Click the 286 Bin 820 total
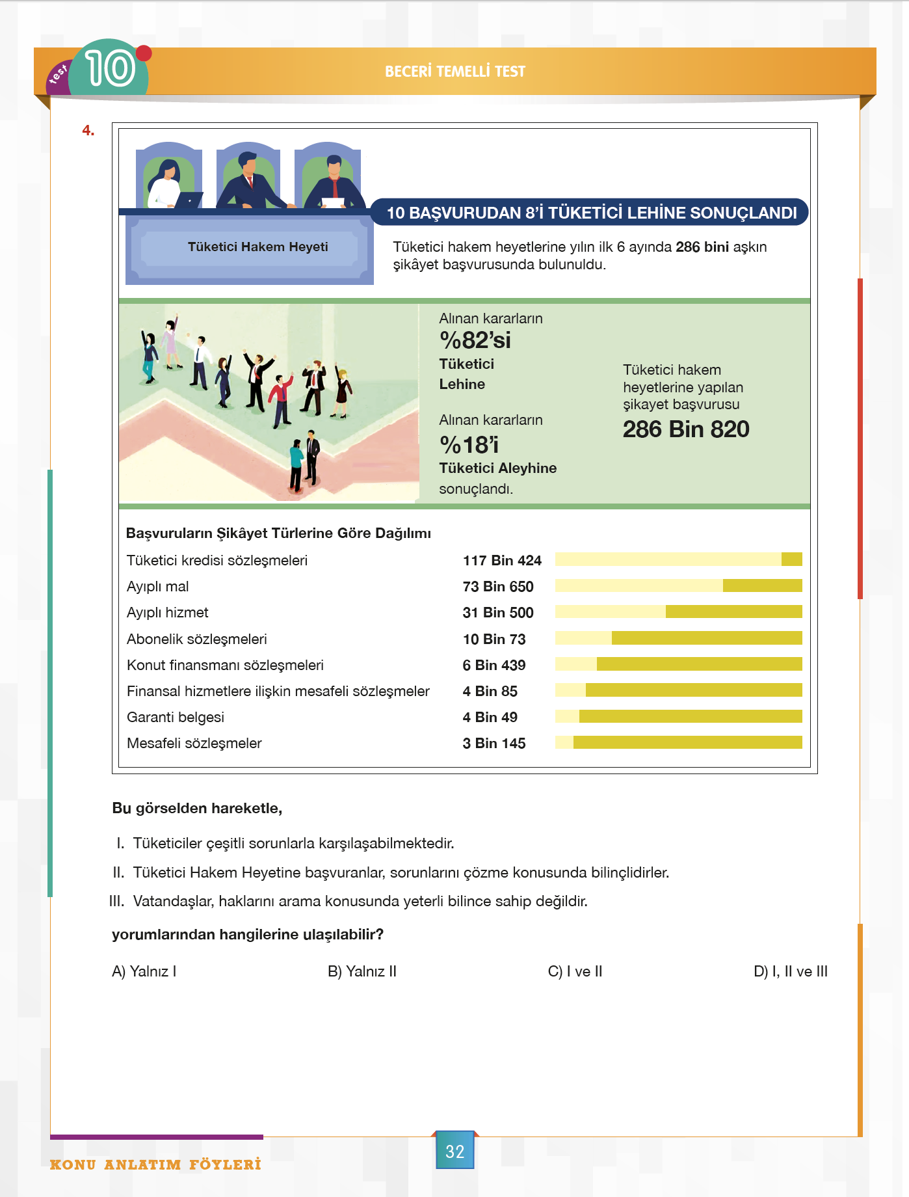The width and height of the screenshot is (909, 1197). [686, 429]
